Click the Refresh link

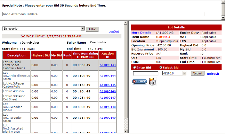[x=213, y=74]
